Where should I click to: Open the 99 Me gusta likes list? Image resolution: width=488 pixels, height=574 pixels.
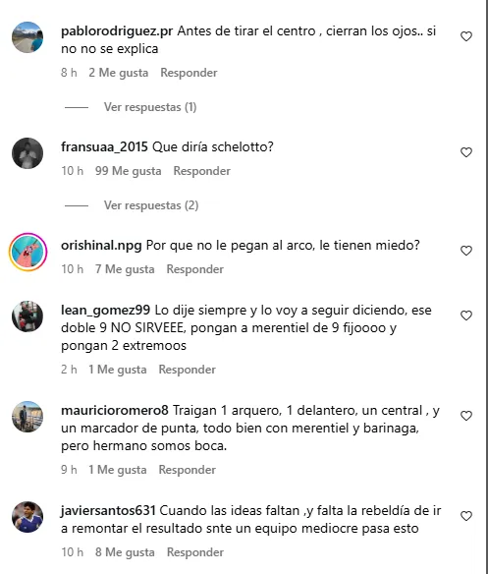(128, 171)
